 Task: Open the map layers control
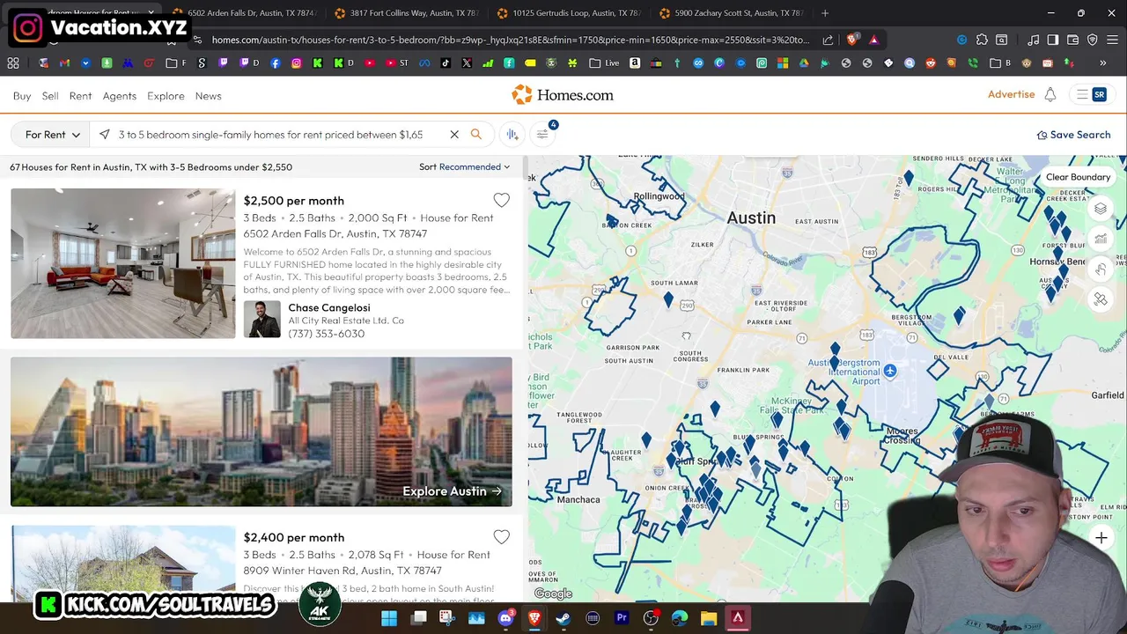(1101, 209)
